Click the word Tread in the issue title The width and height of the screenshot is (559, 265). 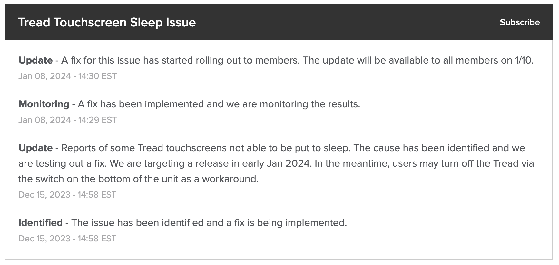34,22
